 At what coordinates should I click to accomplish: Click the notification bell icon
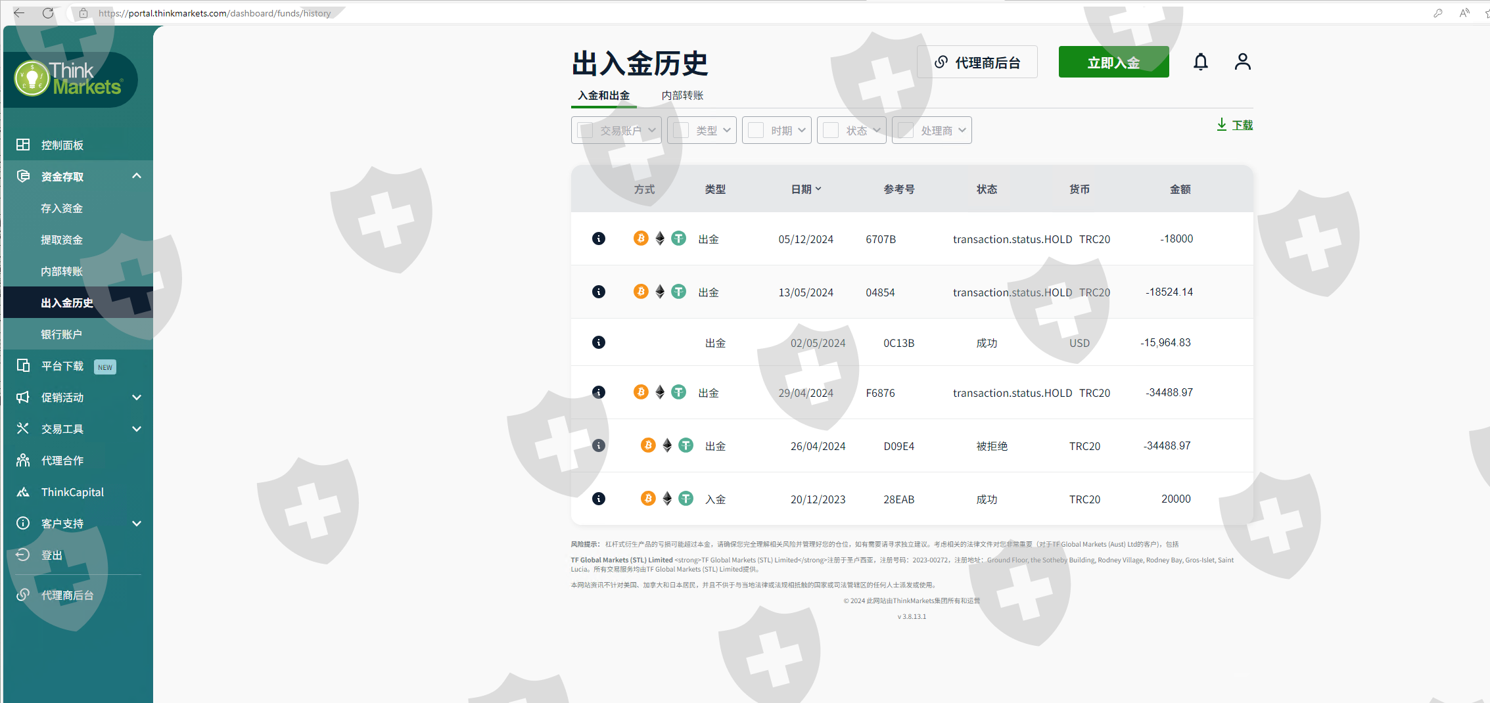pos(1200,62)
